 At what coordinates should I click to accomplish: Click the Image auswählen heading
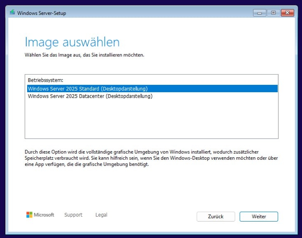72,42
